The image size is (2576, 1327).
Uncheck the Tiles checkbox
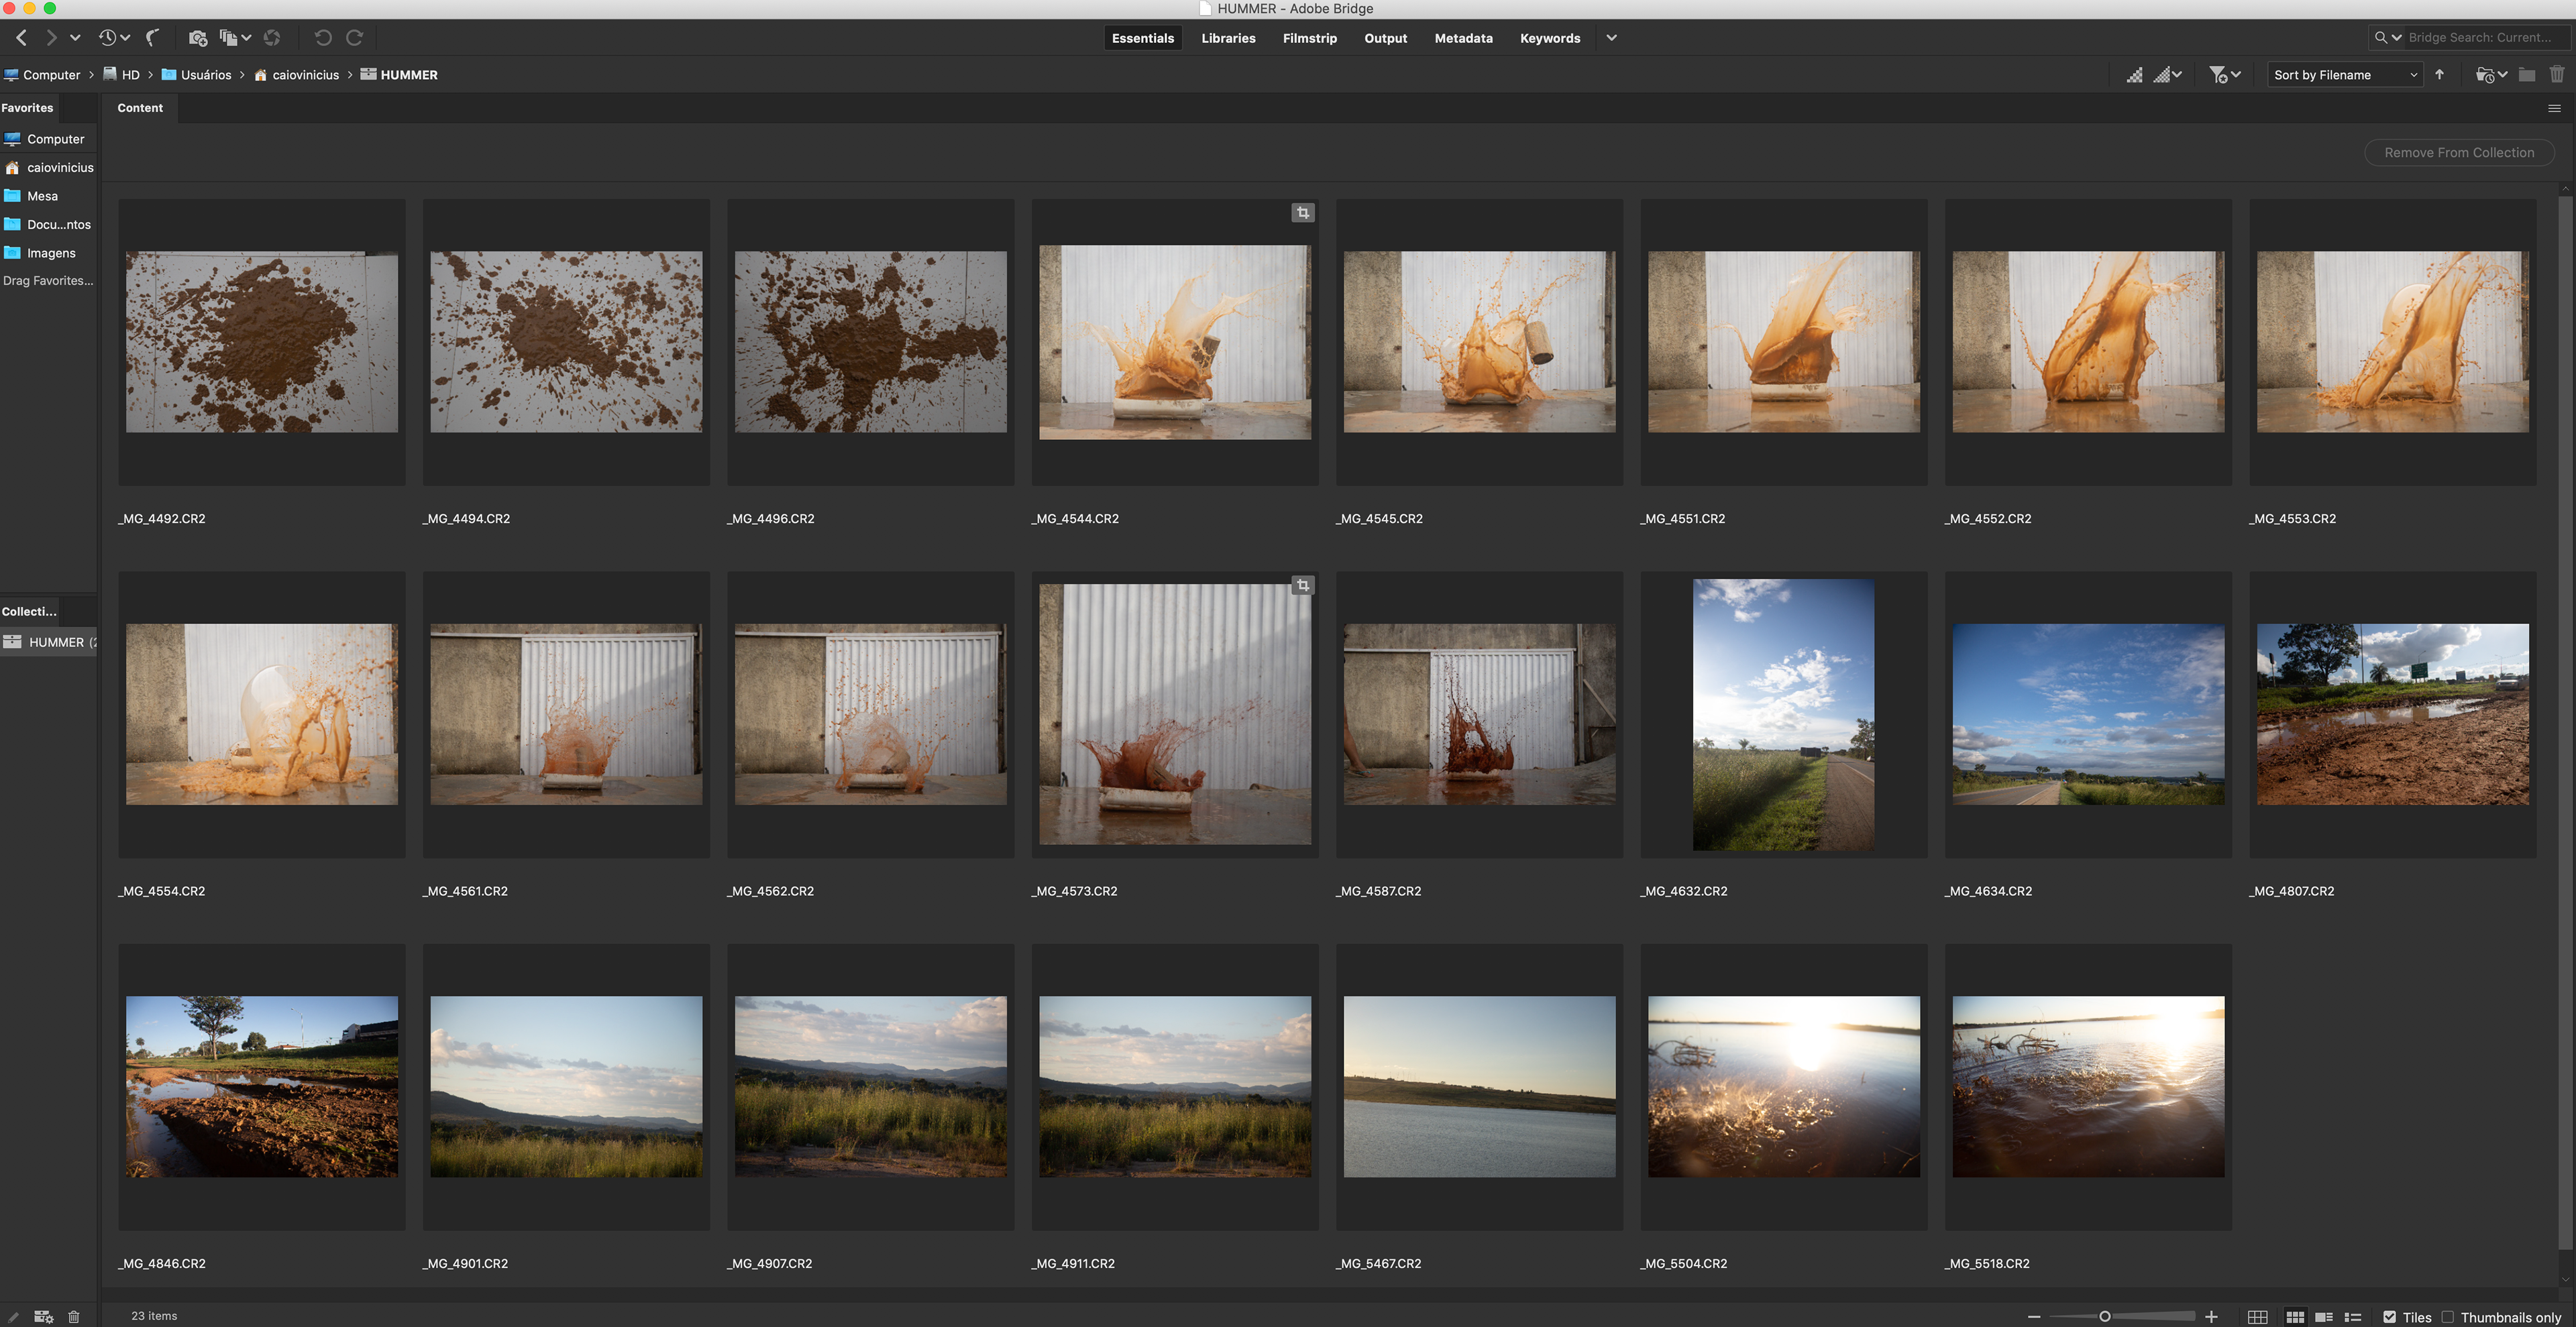point(2389,1317)
